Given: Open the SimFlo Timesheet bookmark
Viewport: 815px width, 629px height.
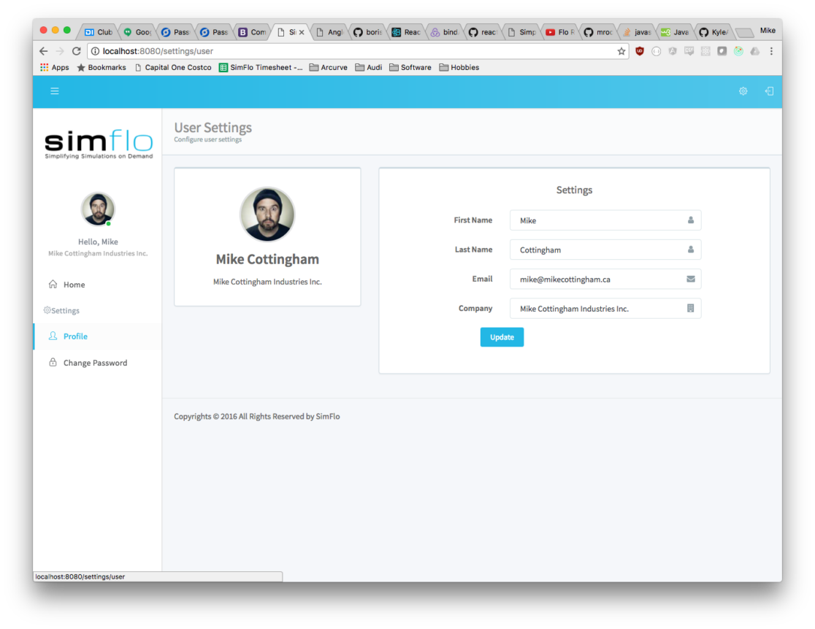Looking at the screenshot, I should 261,67.
